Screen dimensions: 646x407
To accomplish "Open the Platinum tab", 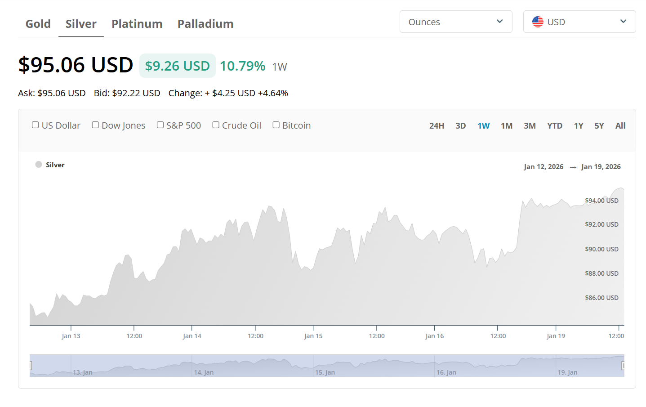I will pyautogui.click(x=137, y=24).
